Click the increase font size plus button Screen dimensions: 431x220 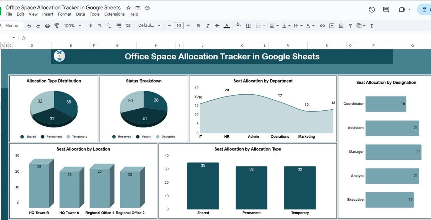pyautogui.click(x=188, y=26)
